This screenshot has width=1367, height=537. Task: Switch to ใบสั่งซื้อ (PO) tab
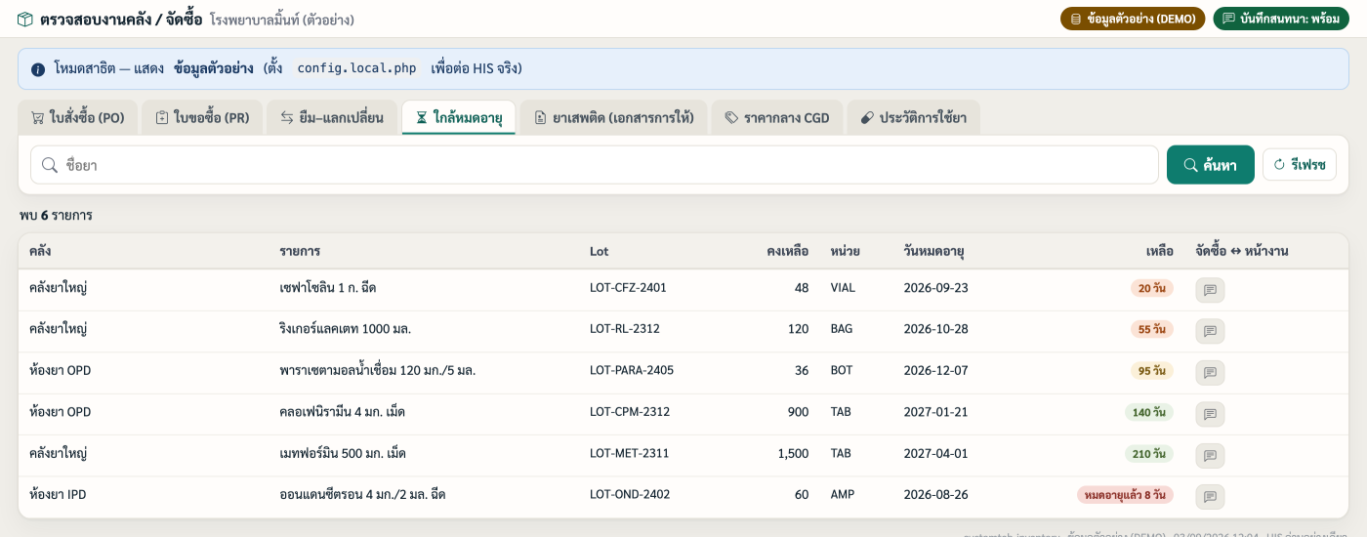[x=78, y=118]
